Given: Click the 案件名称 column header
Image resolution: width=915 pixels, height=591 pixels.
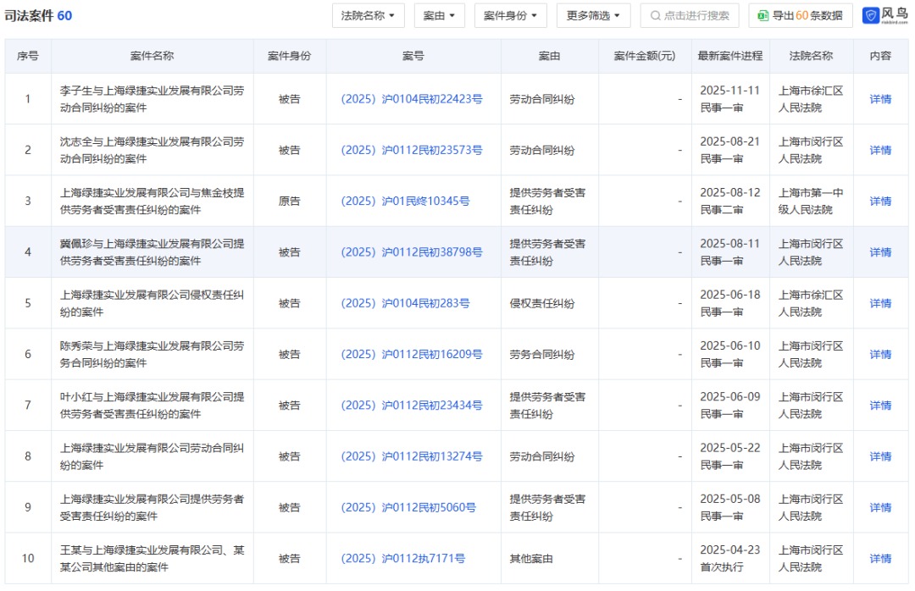Looking at the screenshot, I should pos(152,56).
